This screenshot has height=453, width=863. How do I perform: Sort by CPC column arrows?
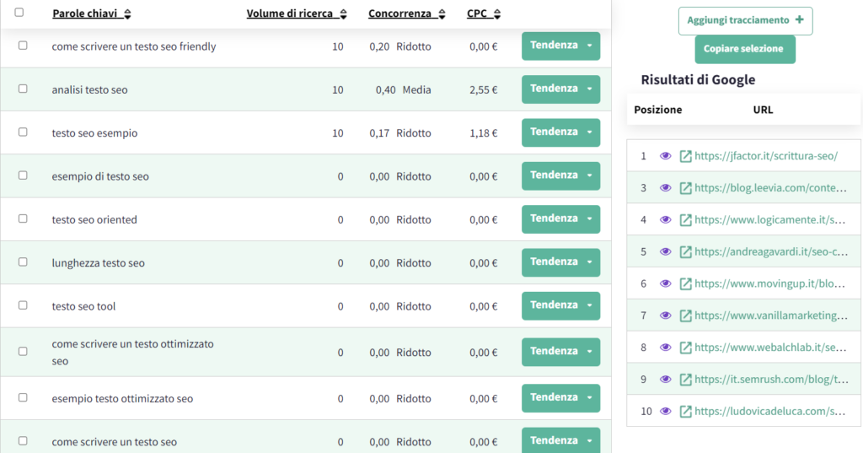coord(497,14)
